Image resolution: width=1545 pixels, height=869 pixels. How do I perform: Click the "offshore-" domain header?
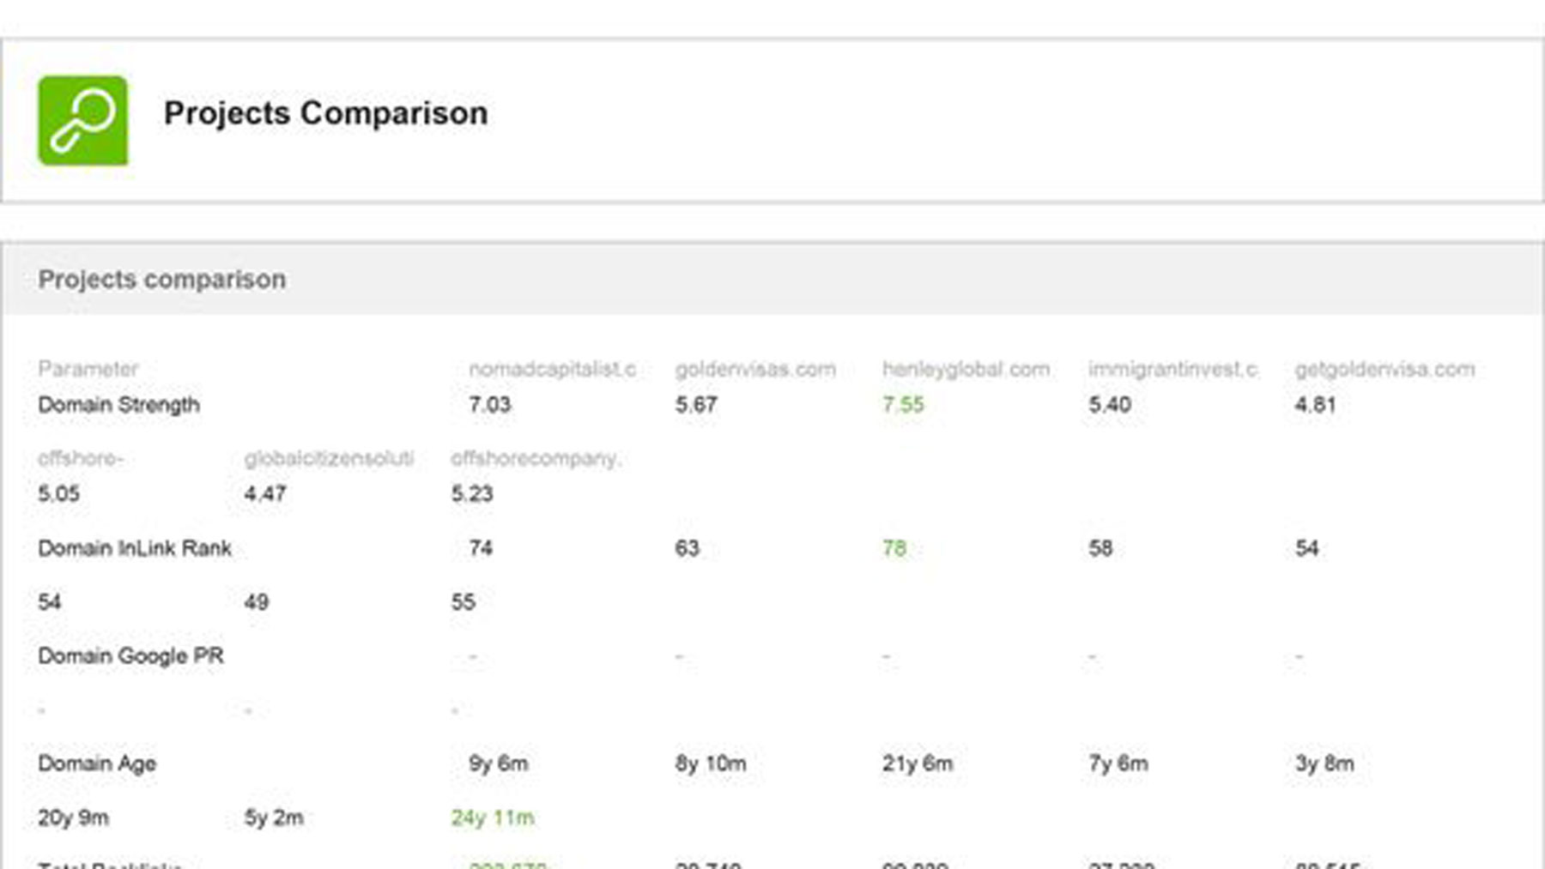81,459
